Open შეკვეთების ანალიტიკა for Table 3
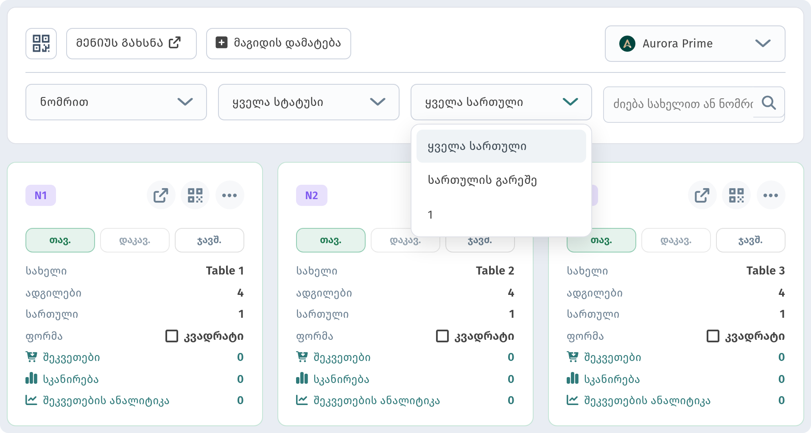Viewport: 811px width, 433px height. click(x=638, y=400)
